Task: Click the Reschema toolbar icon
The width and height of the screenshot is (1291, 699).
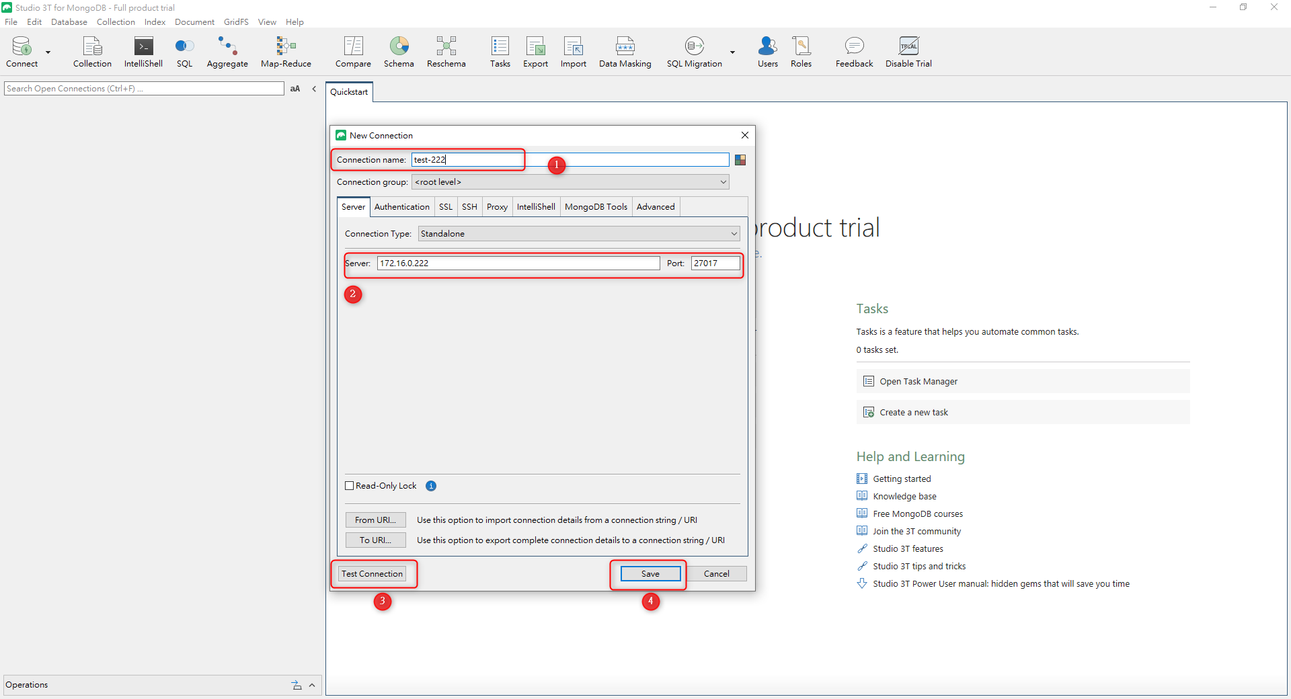Action: click(x=446, y=52)
